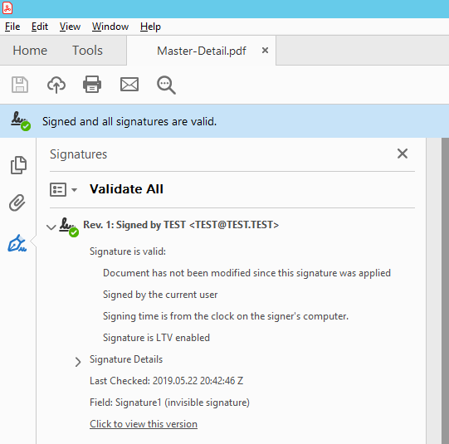Viewport: 449px width, 444px height.
Task: Open the Adobe Acrobat app icon in title bar
Action: pos(7,8)
